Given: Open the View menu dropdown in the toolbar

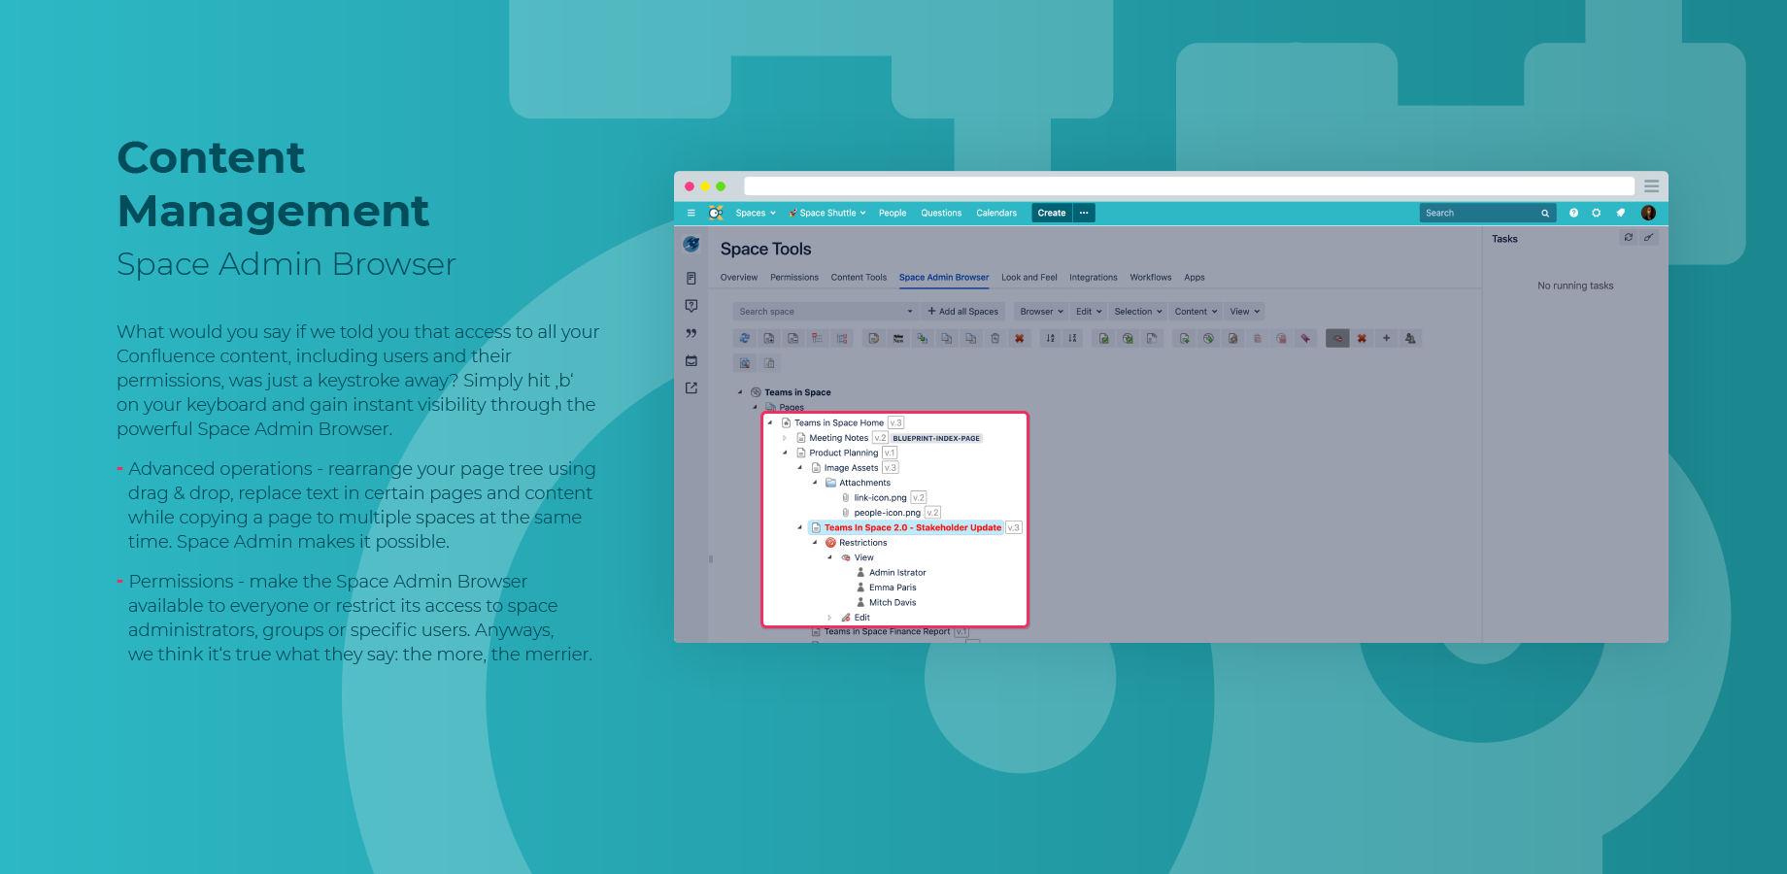Looking at the screenshot, I should click(x=1244, y=312).
